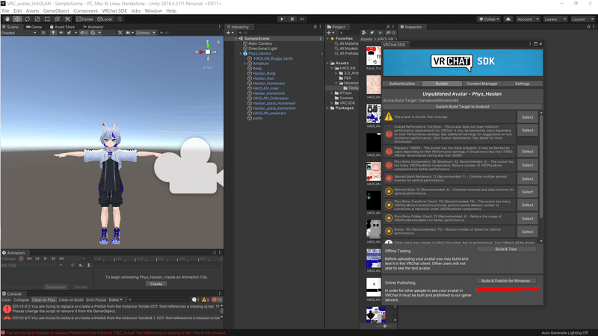Expand the Packages folder in Project
Screen dimensions: 598x336
click(327, 108)
